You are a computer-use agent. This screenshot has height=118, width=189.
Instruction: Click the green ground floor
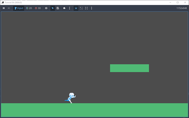coord(94,110)
